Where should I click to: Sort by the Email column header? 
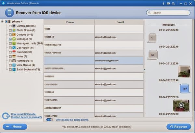click(x=119, y=22)
